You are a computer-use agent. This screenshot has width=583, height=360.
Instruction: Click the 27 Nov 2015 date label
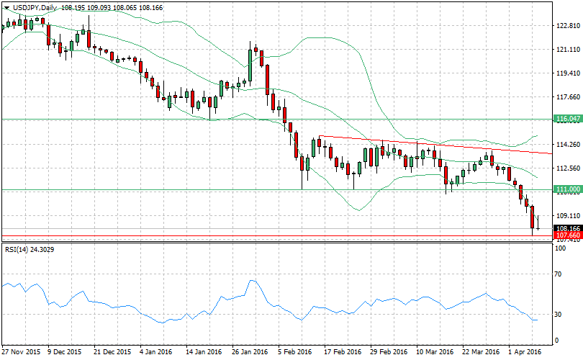[21, 352]
